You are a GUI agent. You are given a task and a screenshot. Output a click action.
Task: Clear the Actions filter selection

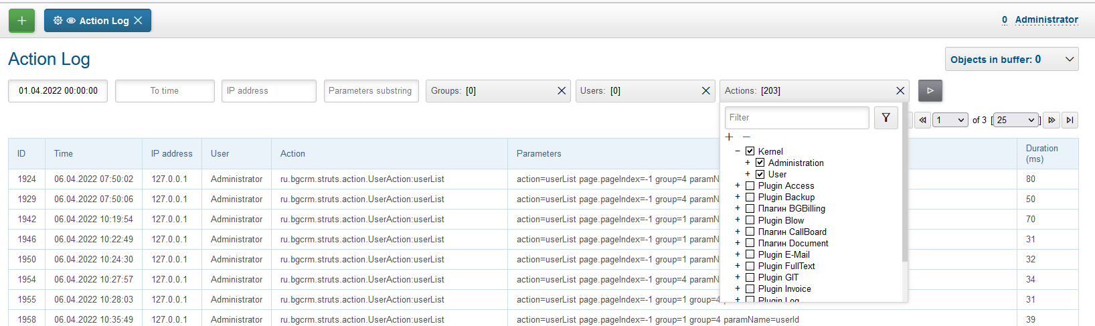(900, 91)
